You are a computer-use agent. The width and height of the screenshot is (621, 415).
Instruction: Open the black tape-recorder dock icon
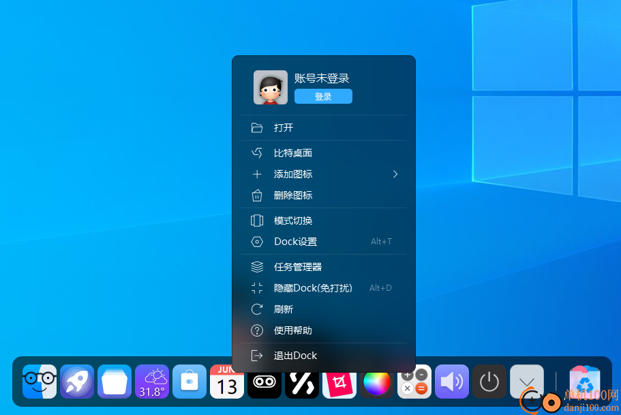[x=264, y=384]
